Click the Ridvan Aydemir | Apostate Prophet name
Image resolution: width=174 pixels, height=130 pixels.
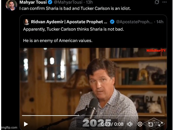tap(69, 22)
